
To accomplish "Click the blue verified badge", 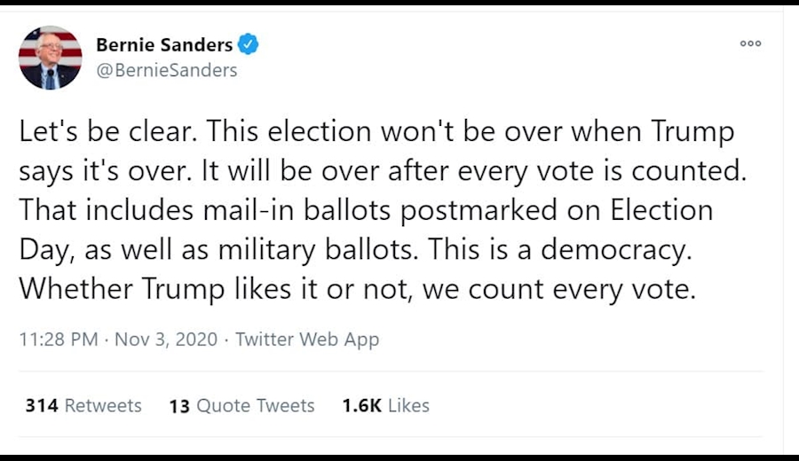I will tap(249, 44).
